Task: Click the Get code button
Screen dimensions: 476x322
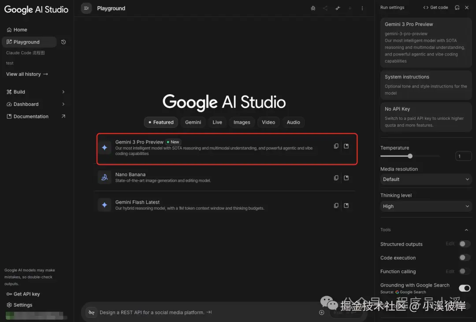Action: [x=435, y=7]
